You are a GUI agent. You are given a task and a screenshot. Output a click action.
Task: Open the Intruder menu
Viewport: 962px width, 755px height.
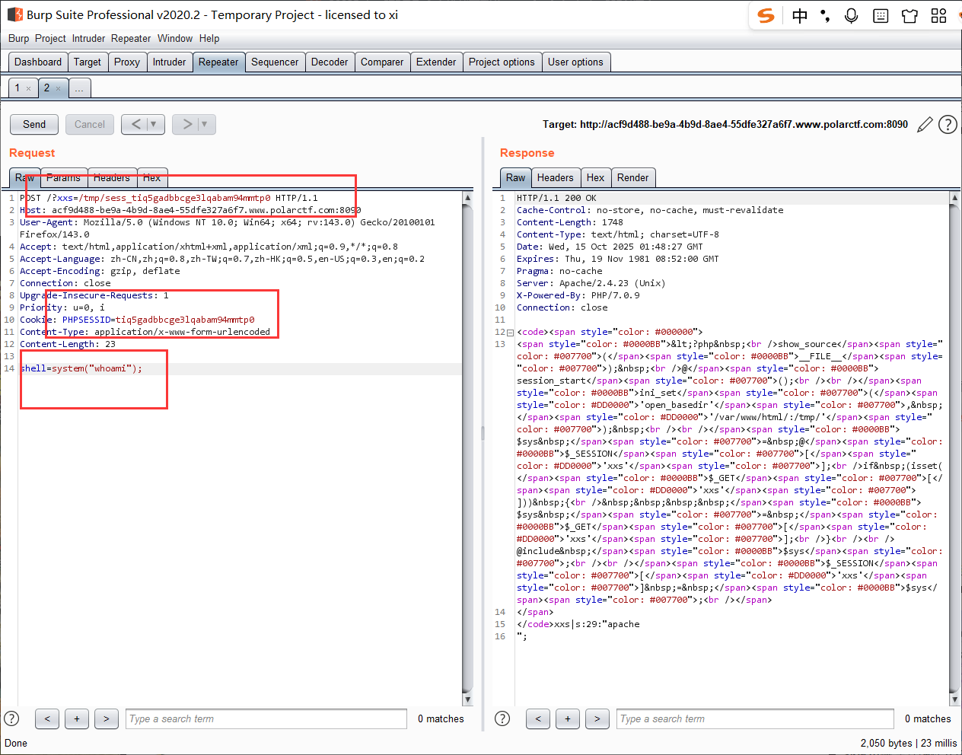89,38
